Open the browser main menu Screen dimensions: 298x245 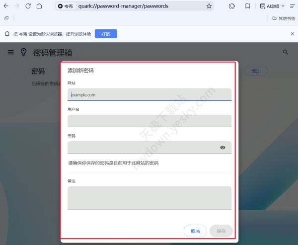[x=292, y=6]
